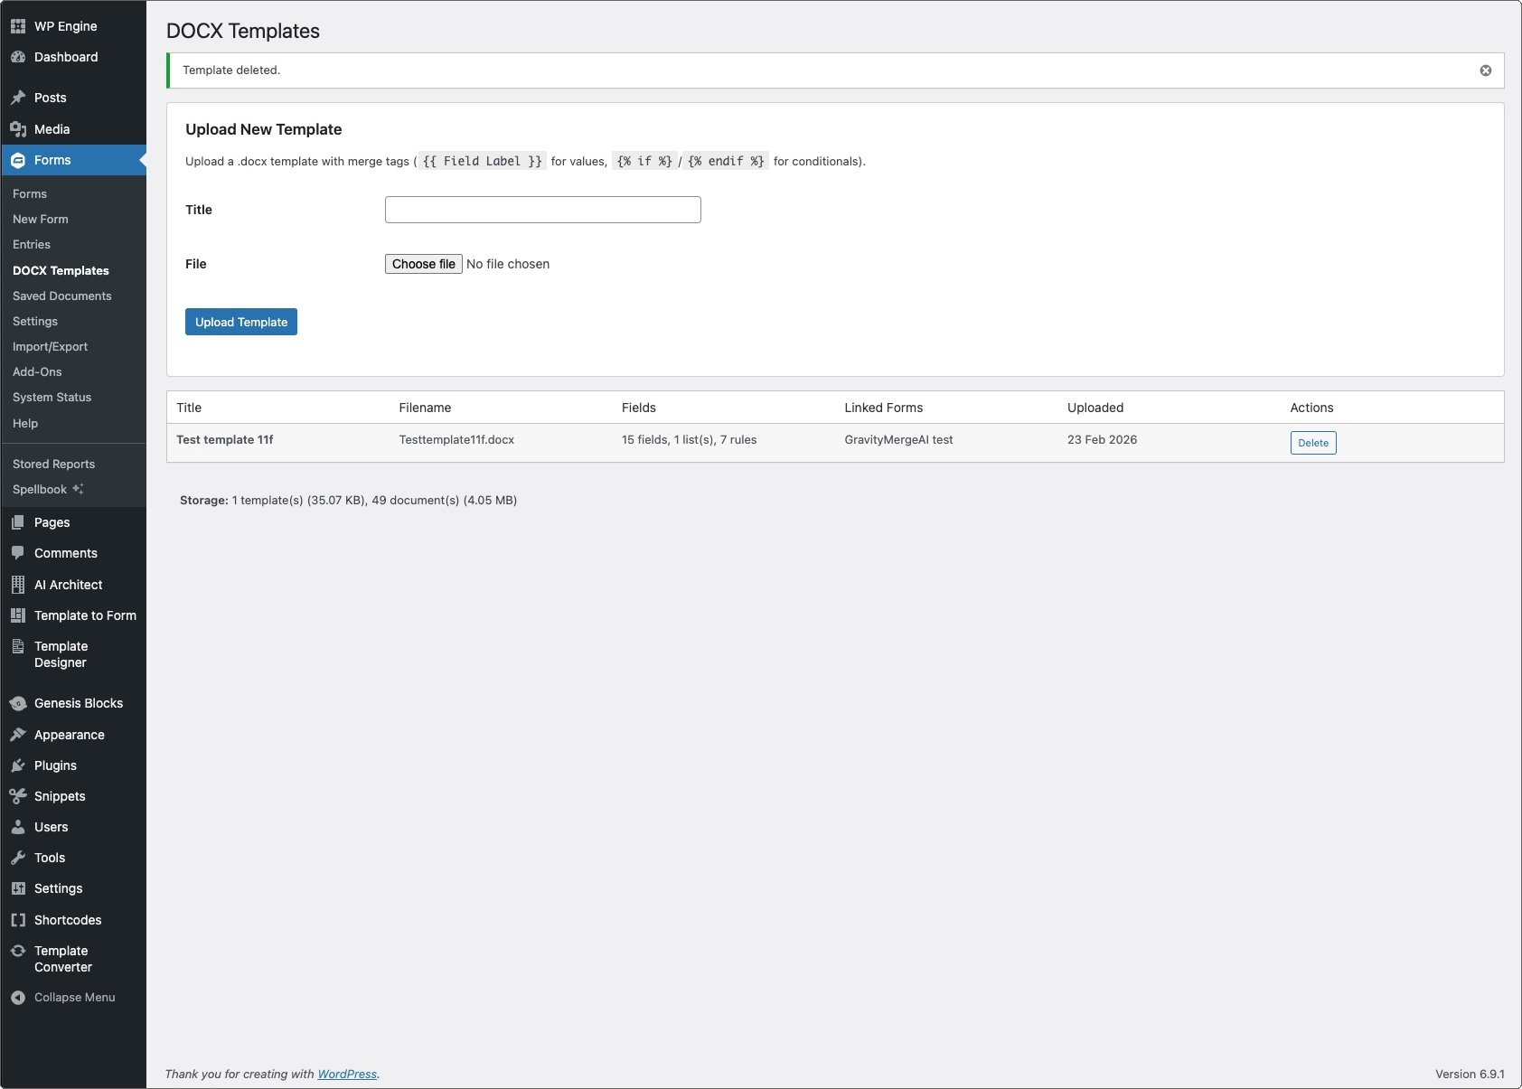Dismiss the Template deleted notice
The width and height of the screenshot is (1522, 1089).
point(1485,70)
